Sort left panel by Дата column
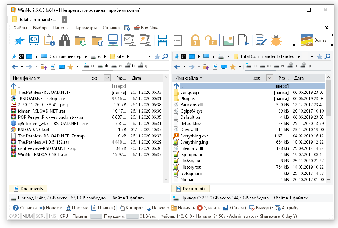The width and height of the screenshot is (338, 228). click(136, 78)
